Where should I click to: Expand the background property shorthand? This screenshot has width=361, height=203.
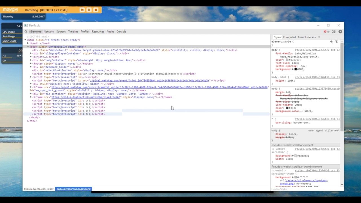click(x=293, y=69)
